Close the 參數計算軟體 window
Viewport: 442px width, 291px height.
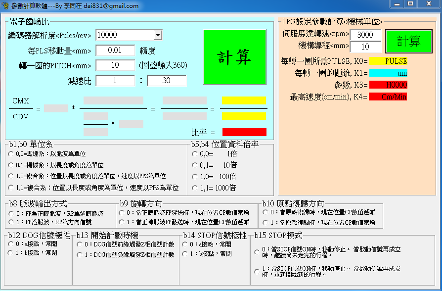(x=428, y=4)
